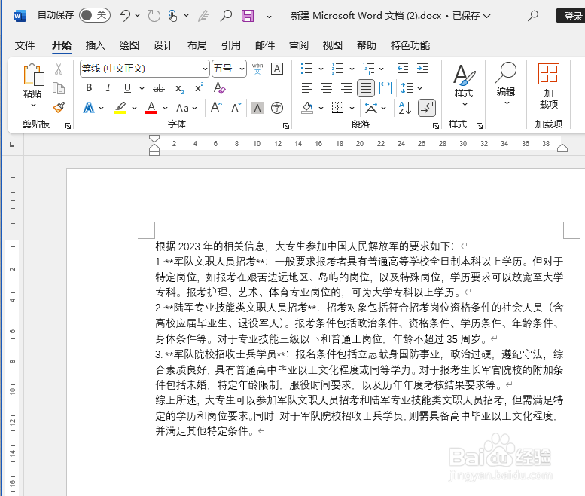
Task: Expand the Styles gallery dropdown
Action: point(464,105)
